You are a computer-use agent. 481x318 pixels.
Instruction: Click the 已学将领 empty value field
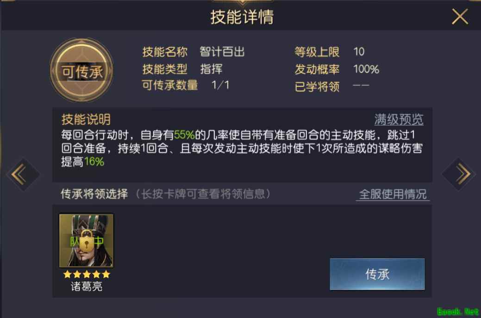(361, 86)
